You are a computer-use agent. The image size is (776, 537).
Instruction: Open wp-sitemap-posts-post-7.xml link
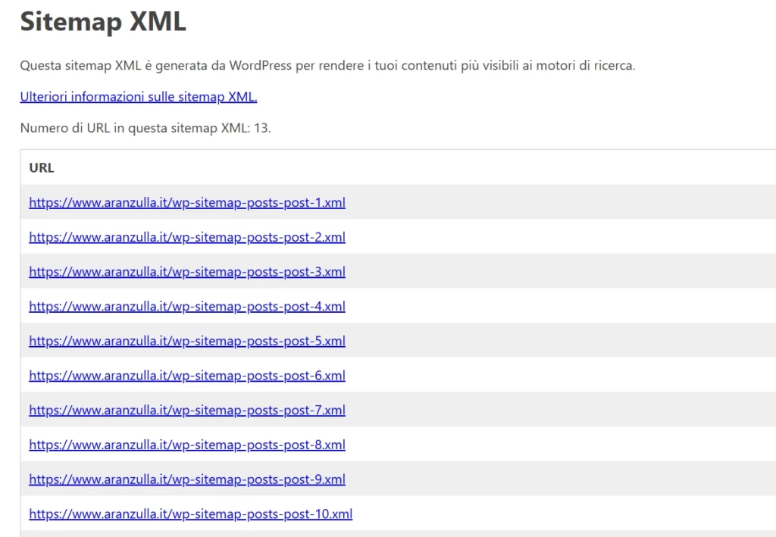coord(187,410)
